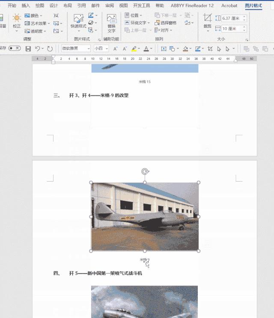Click the rotation handle above the selected picture
This screenshot has height=318, width=274.
145,171
